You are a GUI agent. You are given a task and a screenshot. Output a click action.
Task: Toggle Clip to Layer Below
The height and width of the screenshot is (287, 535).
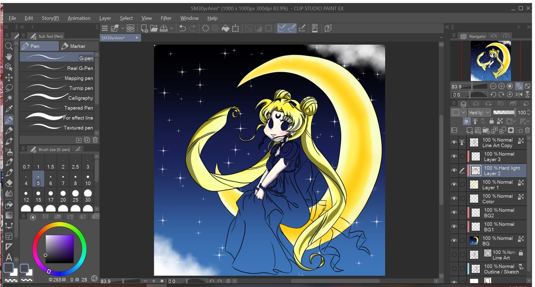click(466, 121)
